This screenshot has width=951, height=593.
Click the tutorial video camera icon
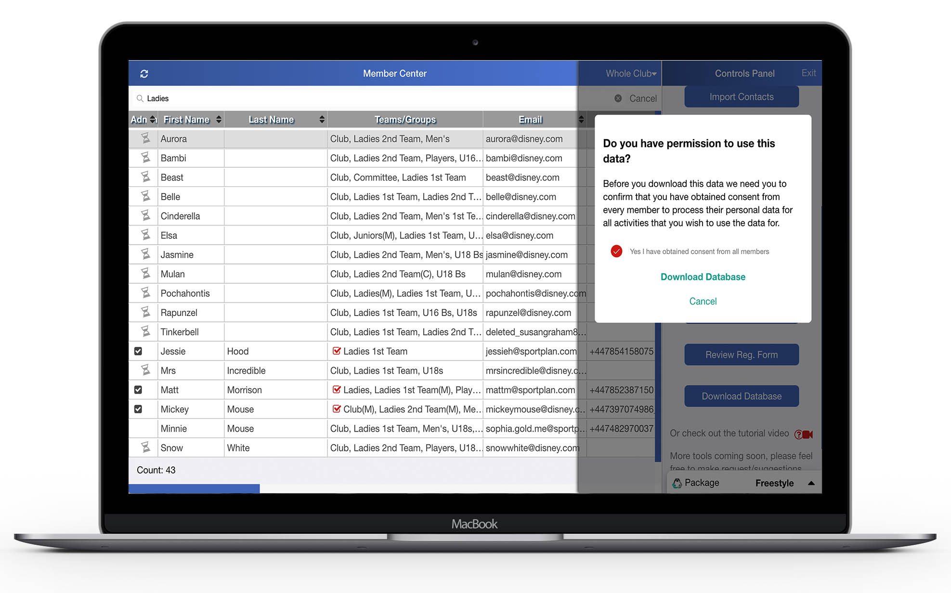(x=803, y=434)
